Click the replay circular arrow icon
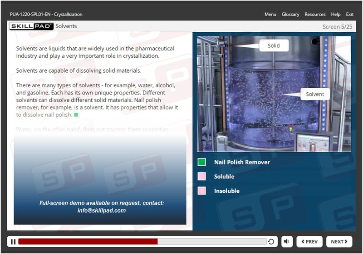Image resolution: width=363 pixels, height=254 pixels. [x=271, y=242]
